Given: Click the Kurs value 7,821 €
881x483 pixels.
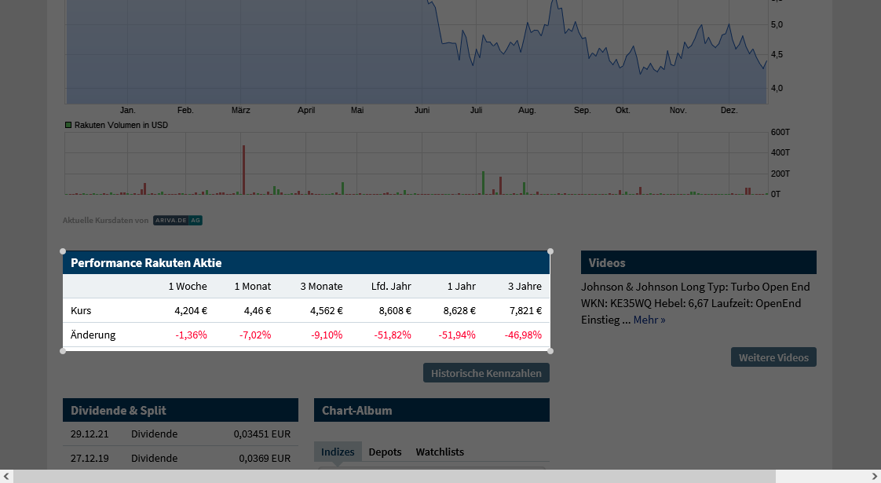Looking at the screenshot, I should click(525, 310).
